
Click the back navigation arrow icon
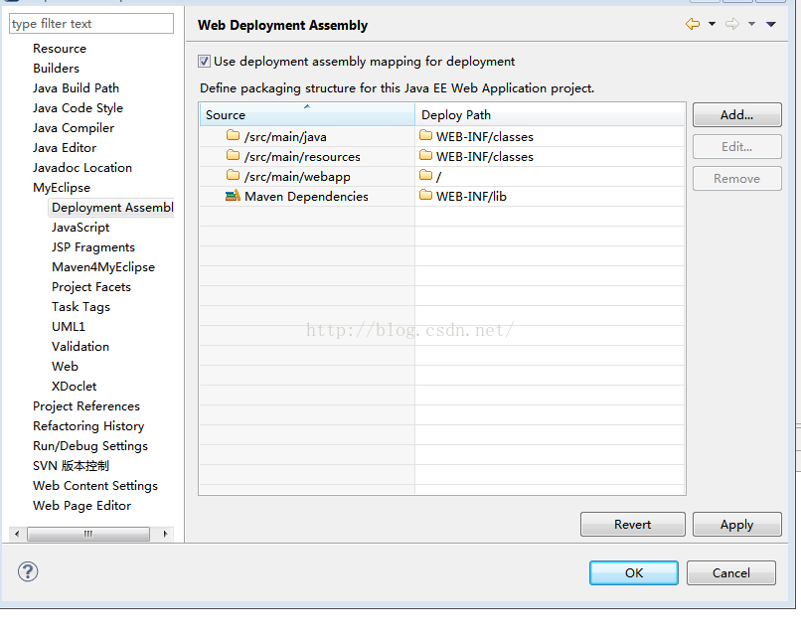tap(693, 24)
